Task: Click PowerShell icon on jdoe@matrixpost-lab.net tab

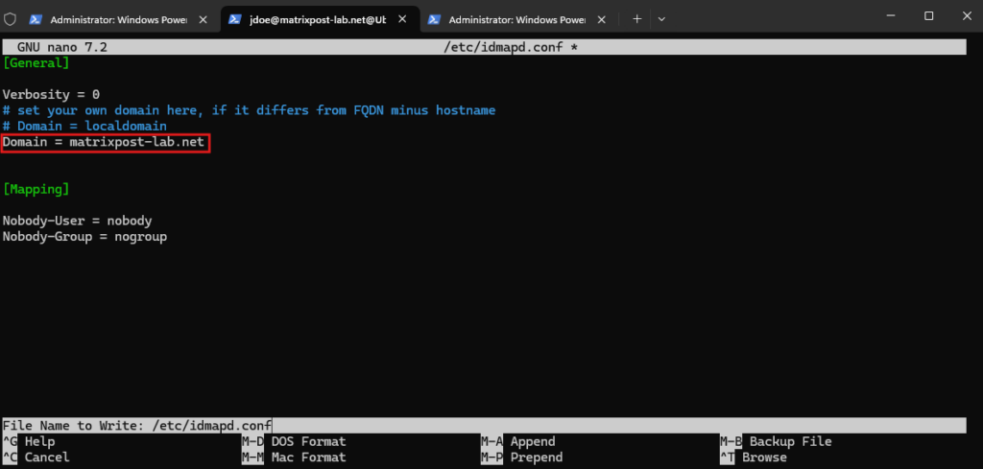Action: coord(234,19)
